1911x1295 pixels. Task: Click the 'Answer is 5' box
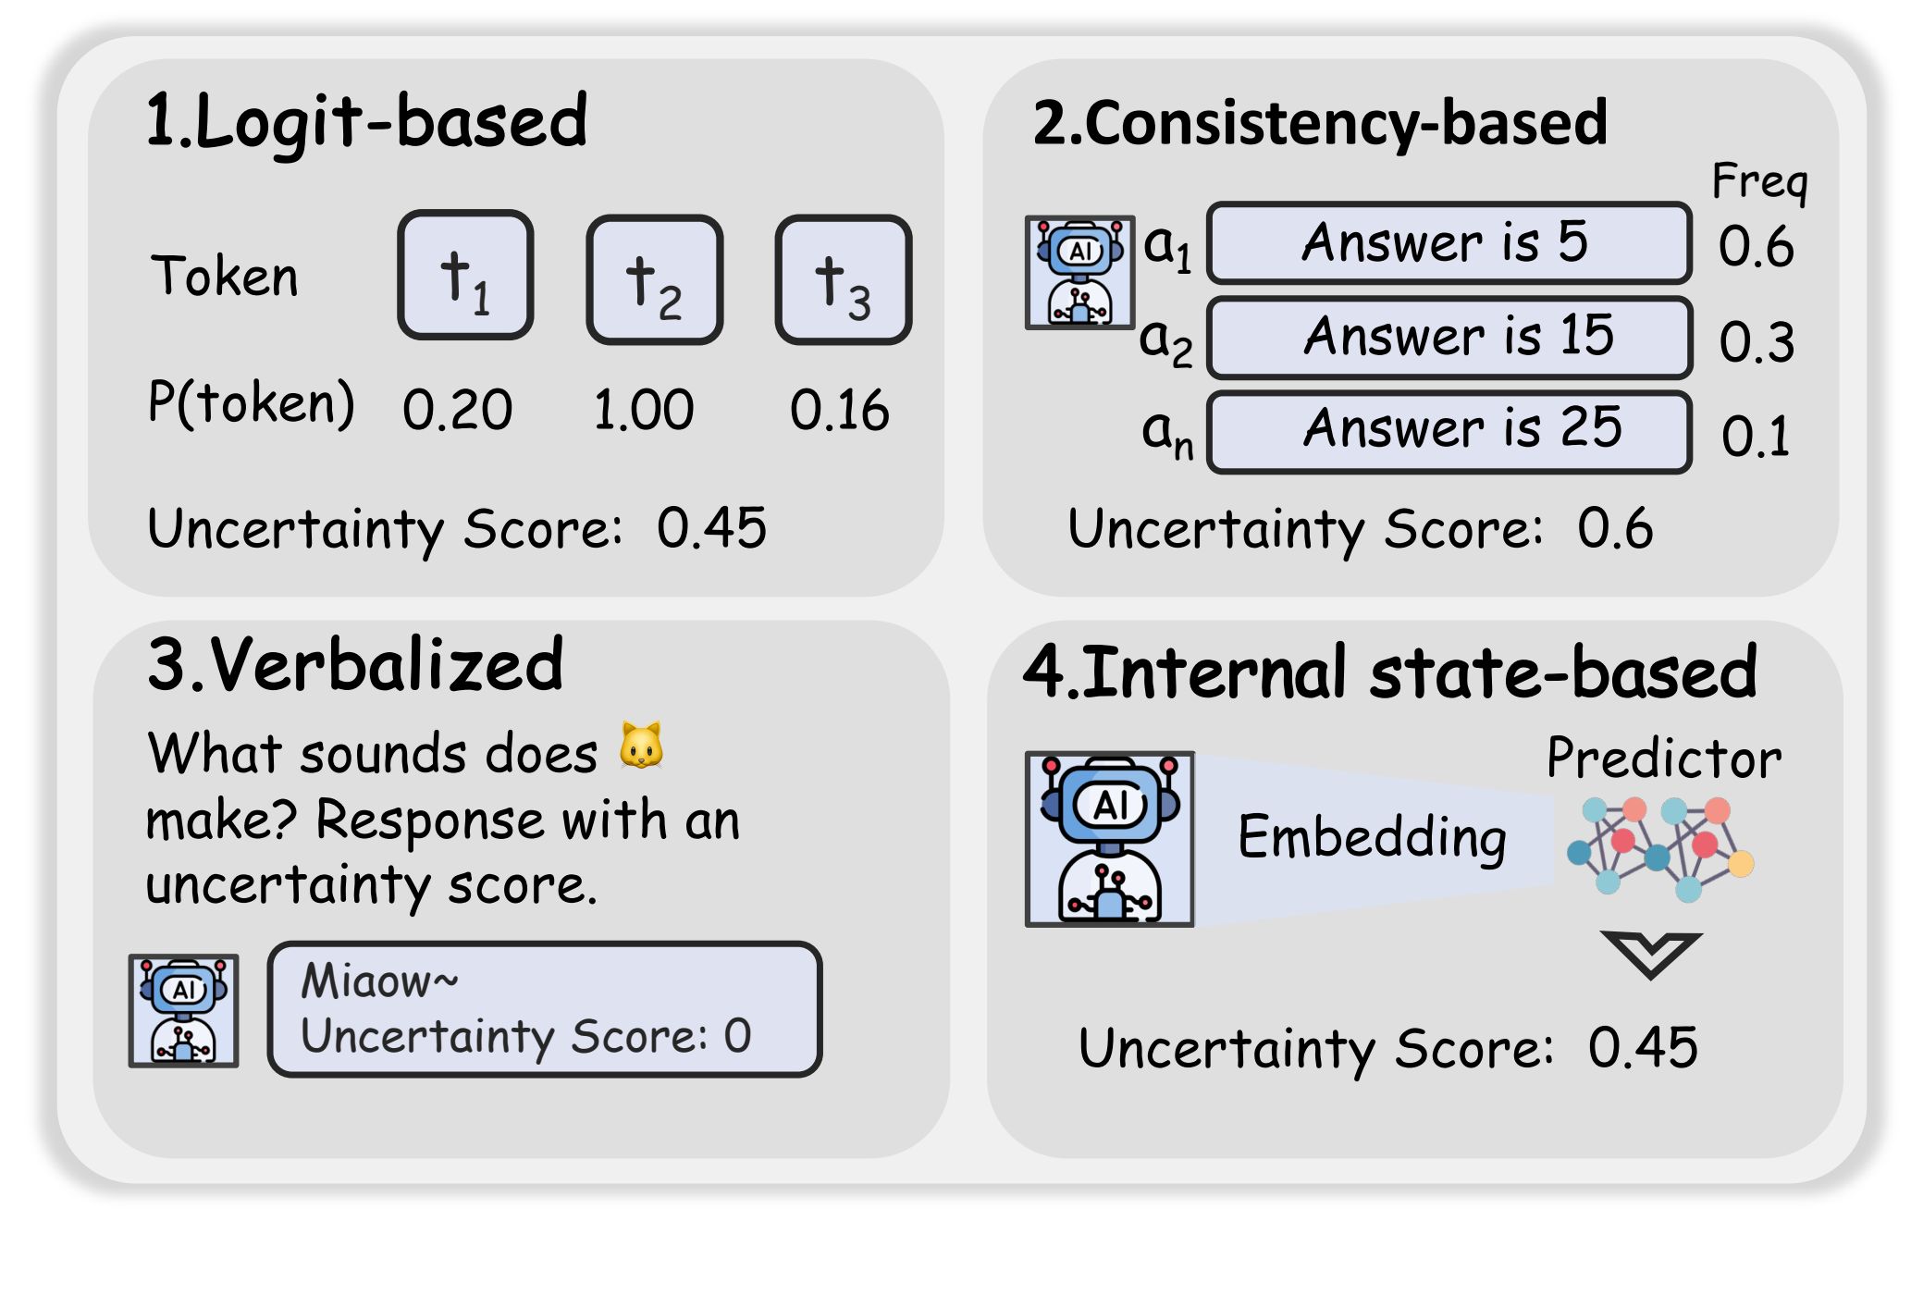click(x=1449, y=242)
